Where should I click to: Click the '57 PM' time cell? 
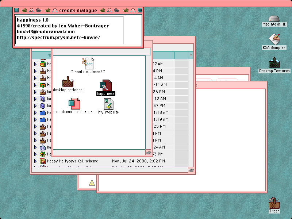tap(160, 105)
